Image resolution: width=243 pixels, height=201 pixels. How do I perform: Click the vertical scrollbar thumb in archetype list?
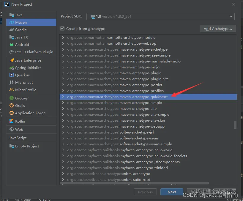[x=235, y=125]
